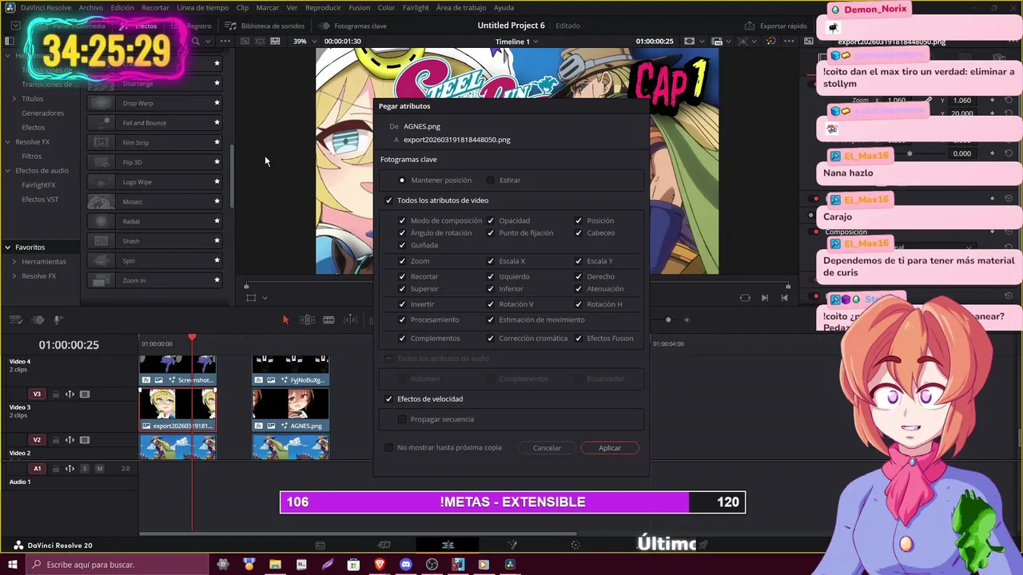
Task: Toggle the Zoom attribute checkbox
Action: (402, 261)
